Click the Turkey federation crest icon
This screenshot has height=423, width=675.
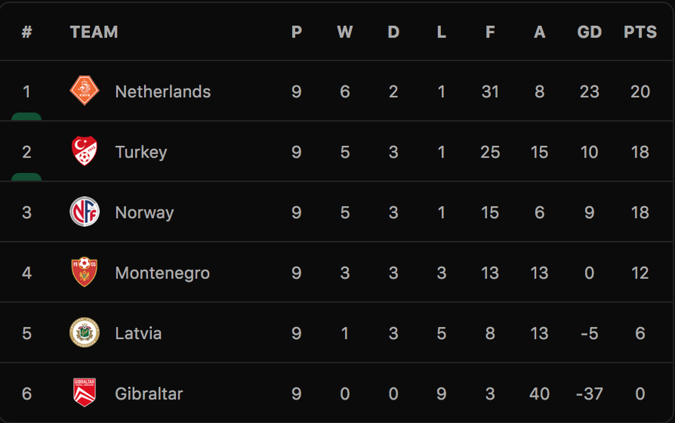click(85, 151)
